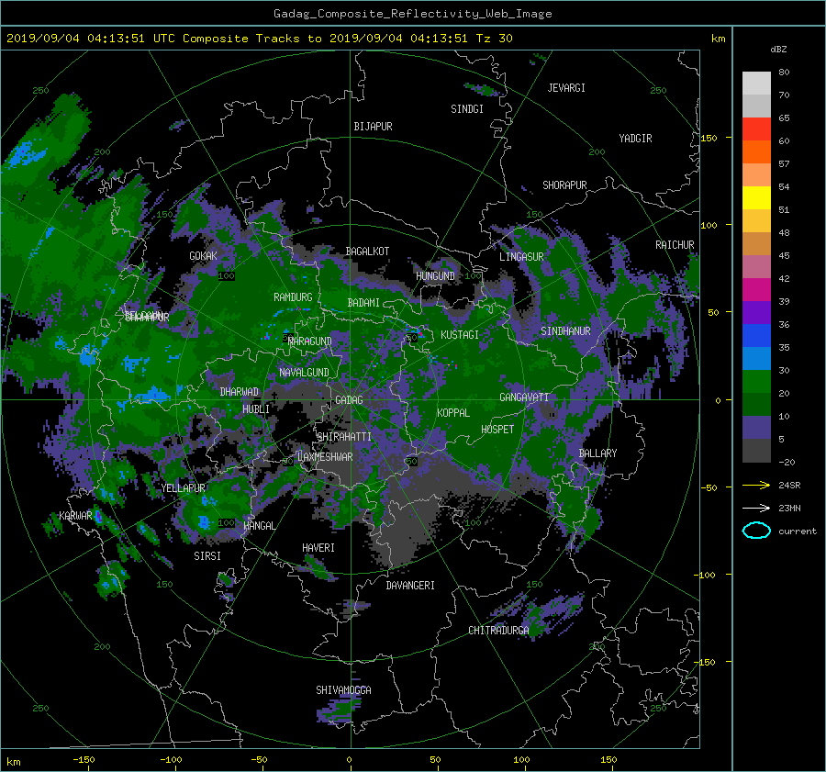Click the 23MN legend text
The width and height of the screenshot is (826, 772).
(789, 508)
